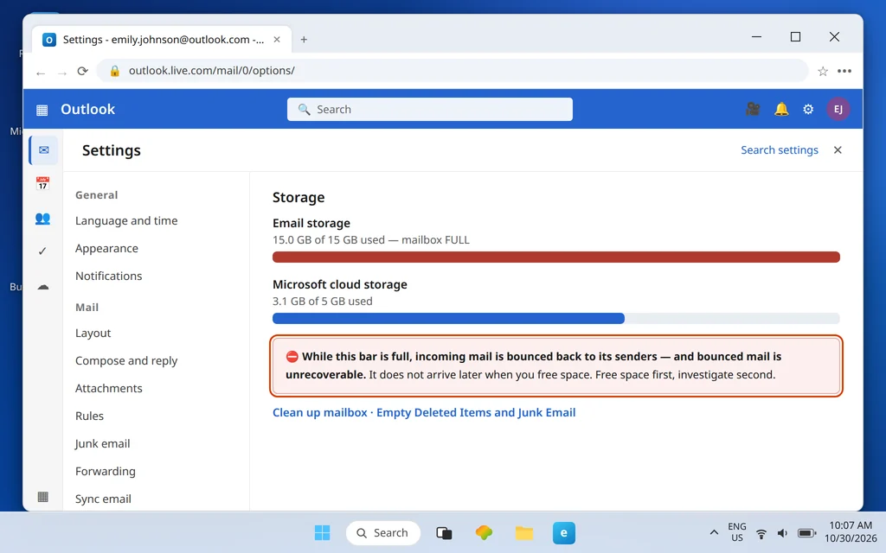Image resolution: width=886 pixels, height=553 pixels.
Task: Open OneDrive cloud icon in left rail
Action: tap(43, 287)
